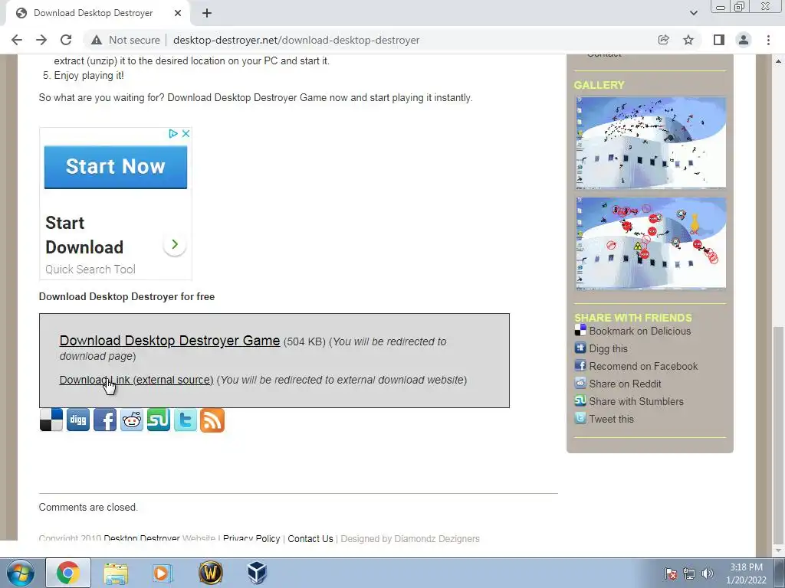The height and width of the screenshot is (588, 785).
Task: Open the Contact Us footer link
Action: (x=310, y=538)
